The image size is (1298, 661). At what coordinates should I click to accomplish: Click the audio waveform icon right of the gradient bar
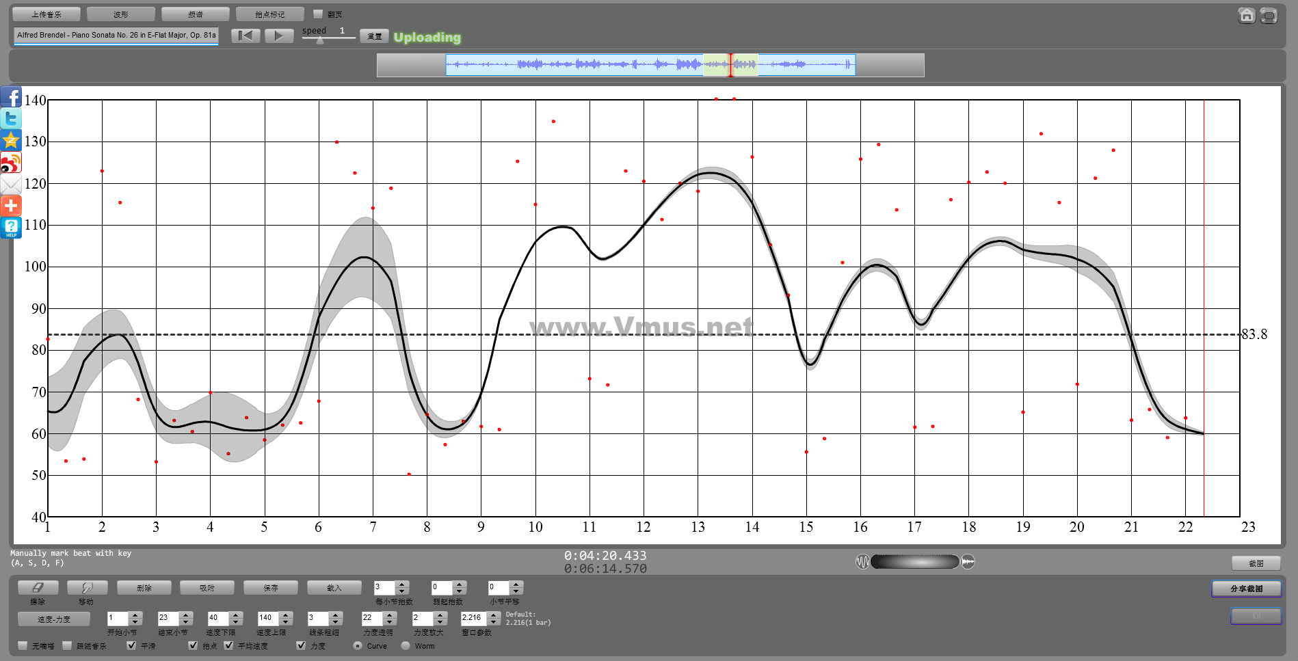pos(968,562)
